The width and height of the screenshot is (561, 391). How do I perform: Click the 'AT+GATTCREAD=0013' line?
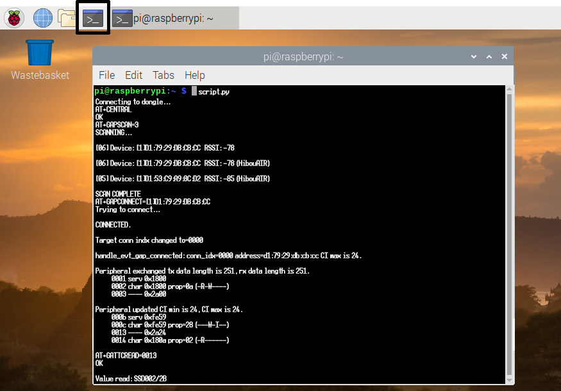[x=126, y=356]
